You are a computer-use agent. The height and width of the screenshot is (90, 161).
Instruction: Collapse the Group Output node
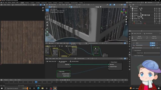(x=110, y=62)
